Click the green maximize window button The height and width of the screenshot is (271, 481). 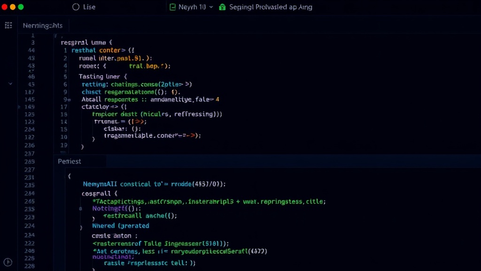click(x=21, y=7)
